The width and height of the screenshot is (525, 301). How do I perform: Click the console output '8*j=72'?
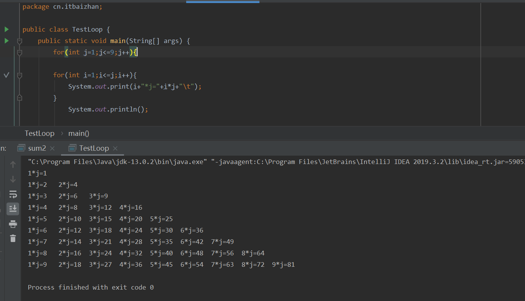tap(253, 264)
